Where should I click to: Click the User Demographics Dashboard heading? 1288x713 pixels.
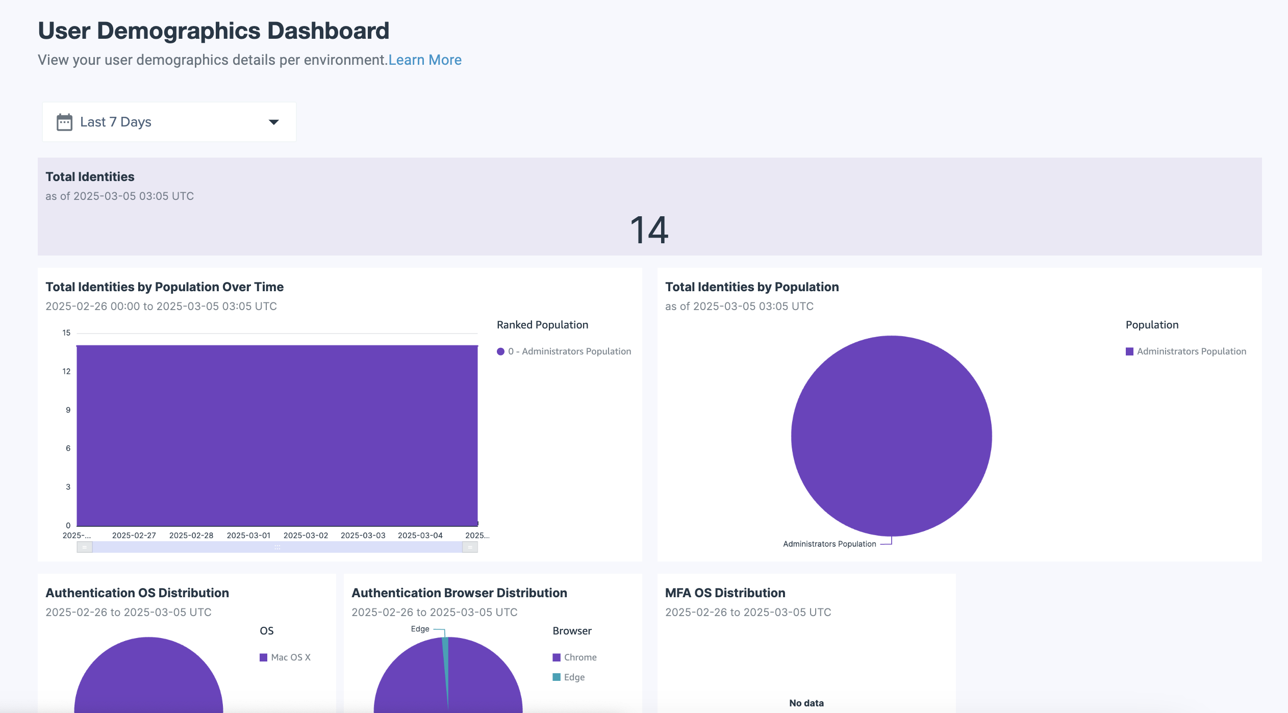click(214, 31)
